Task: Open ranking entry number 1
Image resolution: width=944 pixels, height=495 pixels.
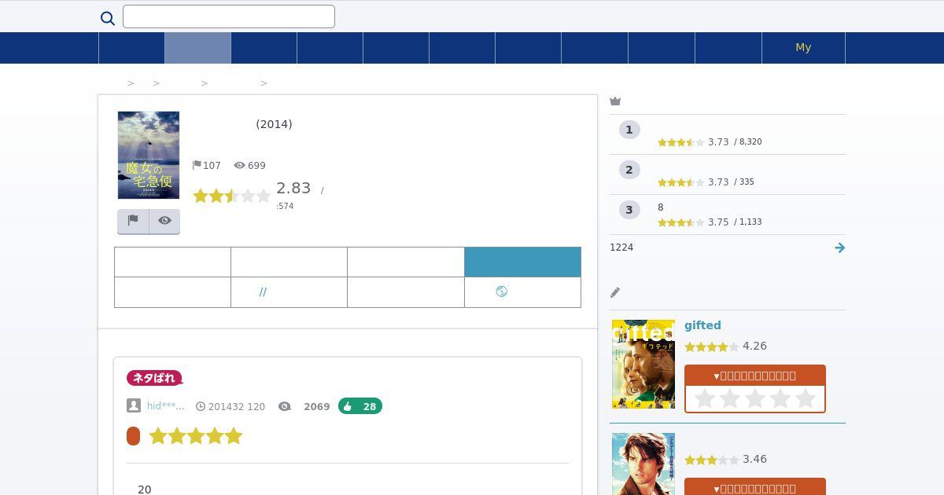Action: [728, 134]
